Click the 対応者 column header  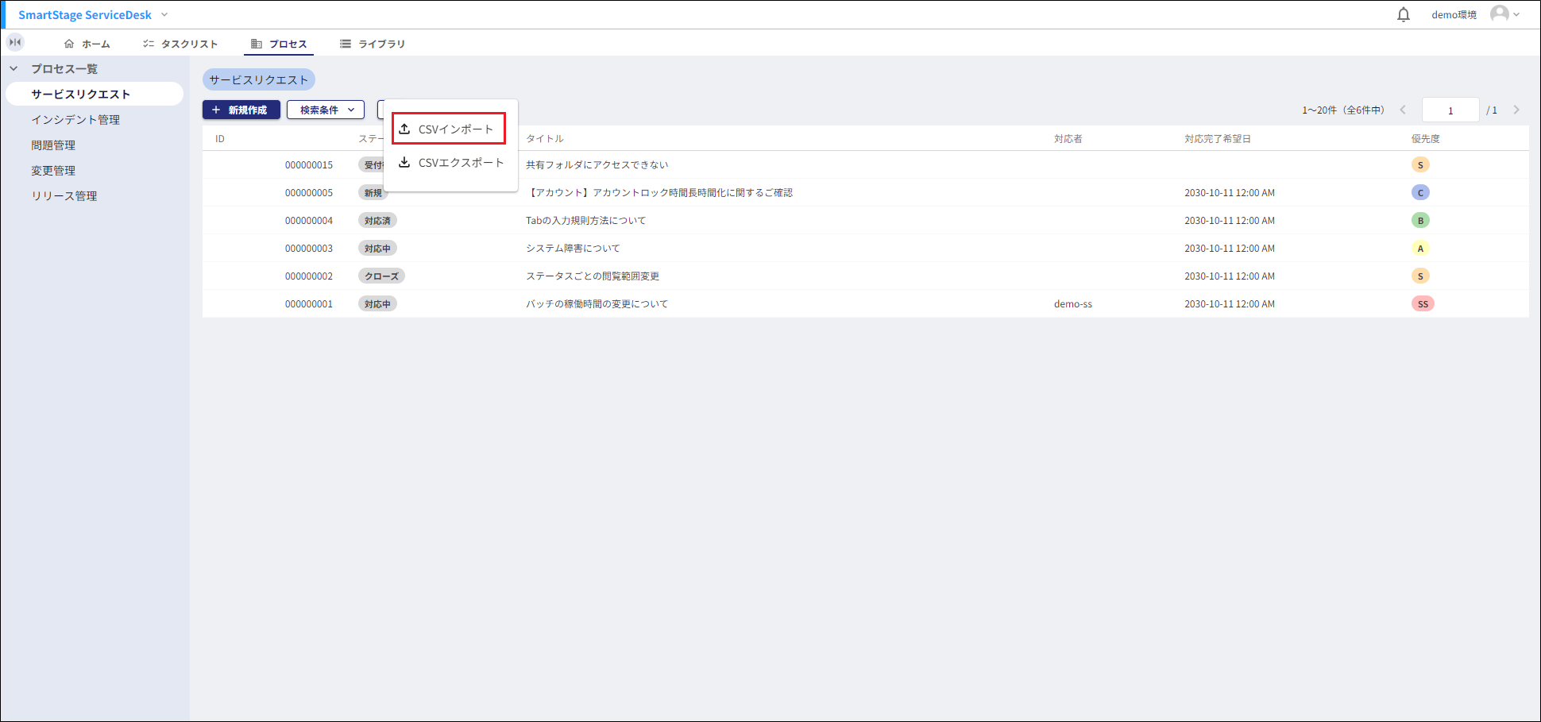click(x=1068, y=138)
